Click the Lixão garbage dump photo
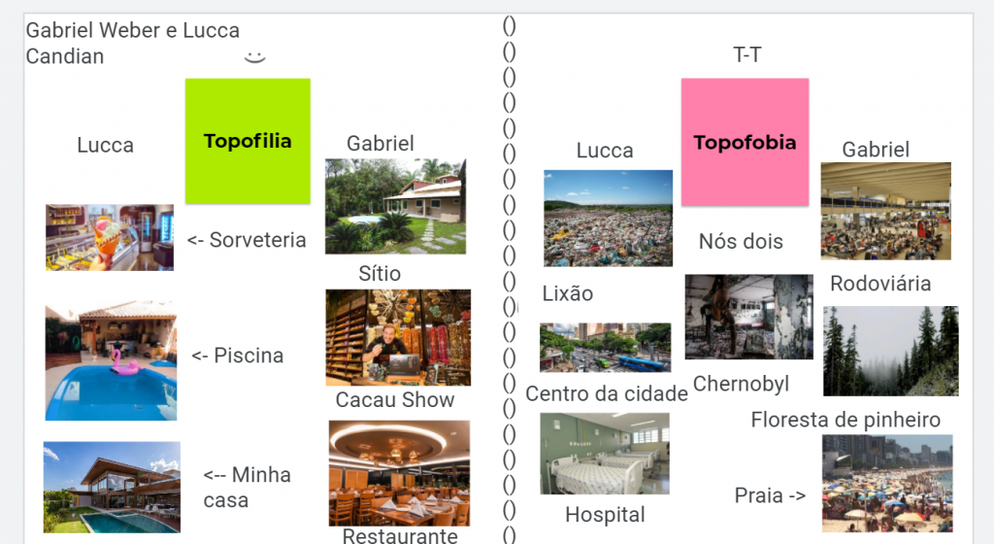 coord(608,219)
